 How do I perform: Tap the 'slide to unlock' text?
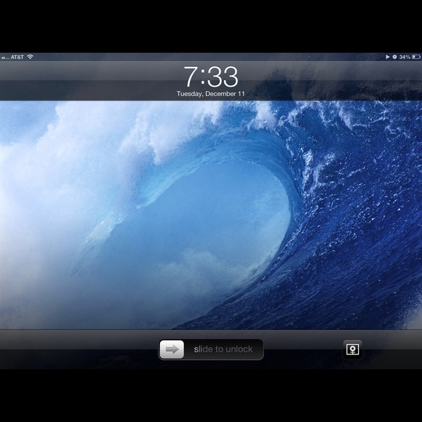[x=223, y=349]
